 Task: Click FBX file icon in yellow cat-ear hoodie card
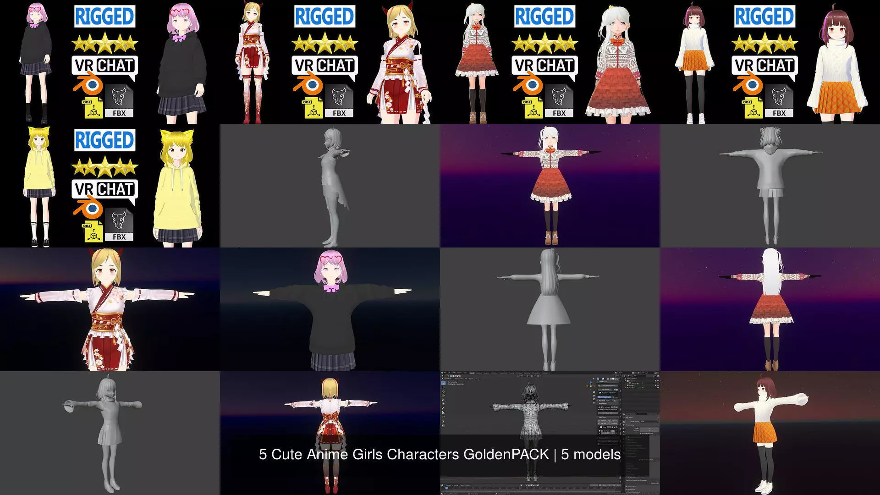(119, 224)
